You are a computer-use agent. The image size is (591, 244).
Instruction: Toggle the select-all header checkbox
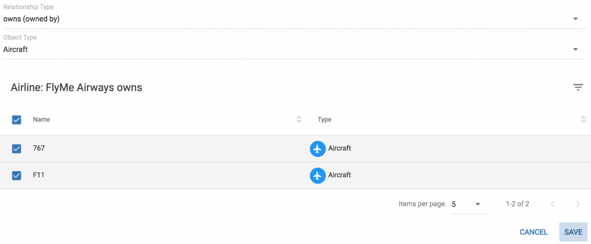coord(17,119)
